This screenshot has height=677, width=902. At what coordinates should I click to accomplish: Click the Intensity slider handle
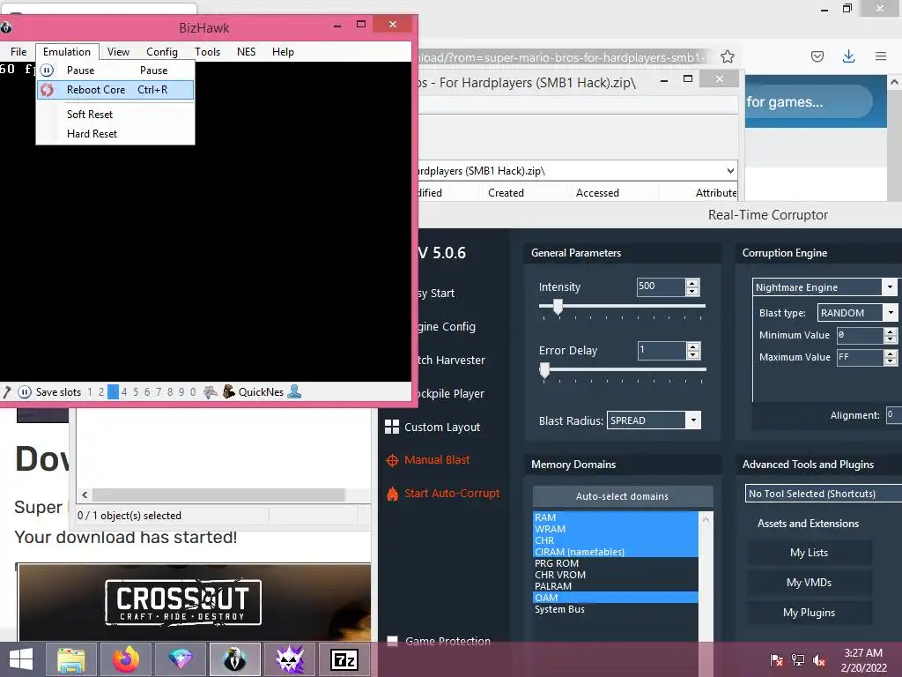click(558, 307)
